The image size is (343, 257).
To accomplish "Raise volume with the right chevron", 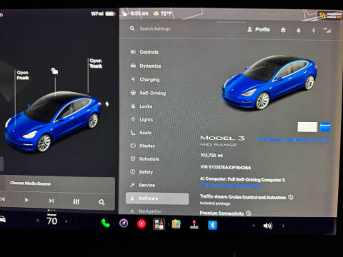I will (x=283, y=226).
